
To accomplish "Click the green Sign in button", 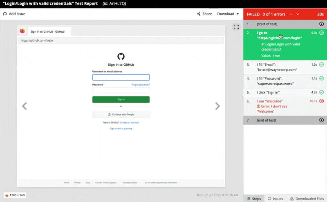I will point(121,100).
